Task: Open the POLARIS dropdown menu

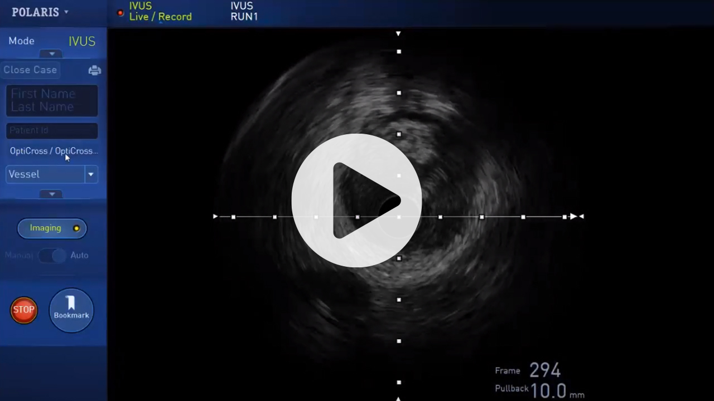Action: [x=40, y=12]
